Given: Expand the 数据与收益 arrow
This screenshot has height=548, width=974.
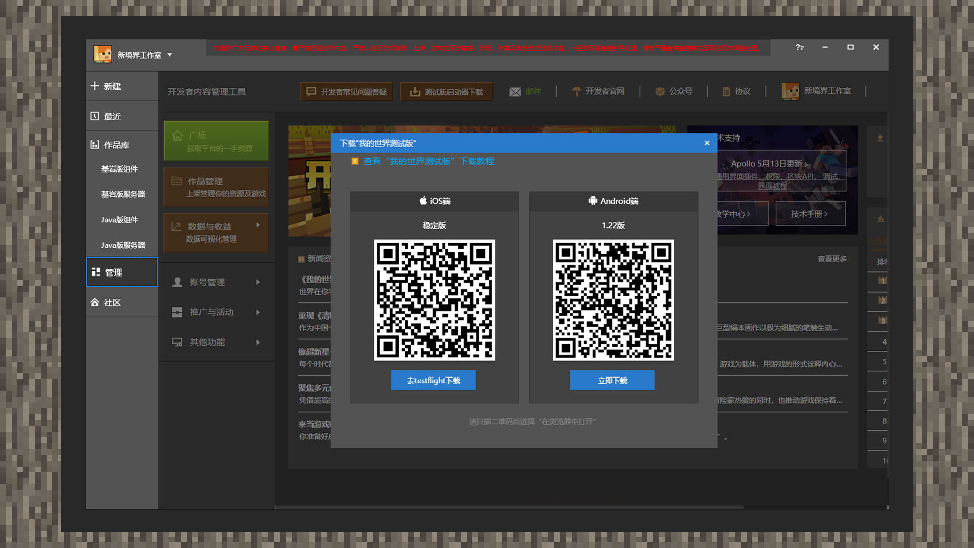Looking at the screenshot, I should 258,225.
